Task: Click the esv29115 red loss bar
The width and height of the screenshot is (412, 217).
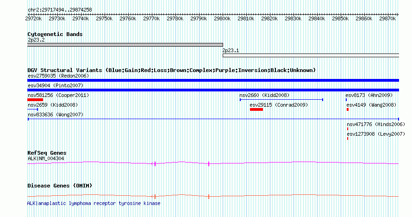Action: [x=256, y=109]
